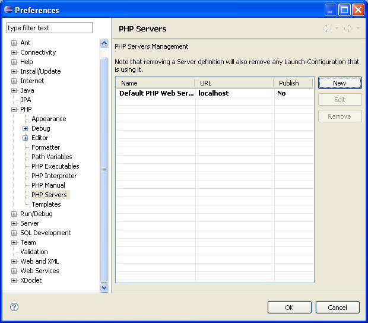The width and height of the screenshot is (368, 323).
Task: Open the PHP Interpreter preferences page
Action: (54, 176)
